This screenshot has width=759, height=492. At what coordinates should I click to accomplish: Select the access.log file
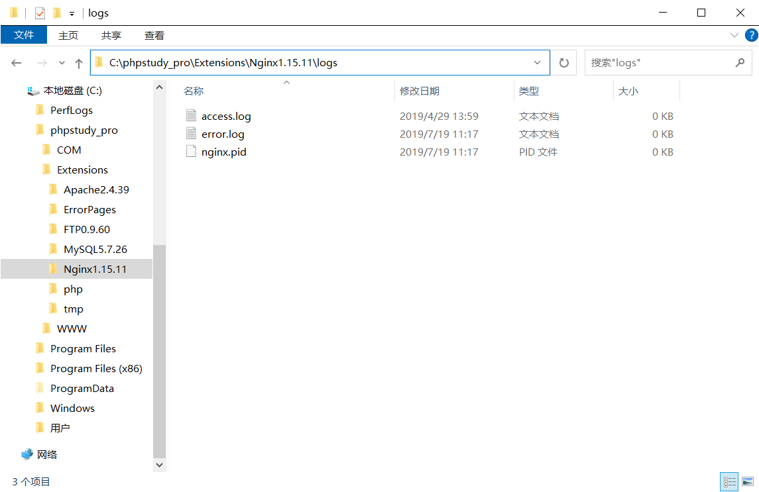(x=226, y=116)
